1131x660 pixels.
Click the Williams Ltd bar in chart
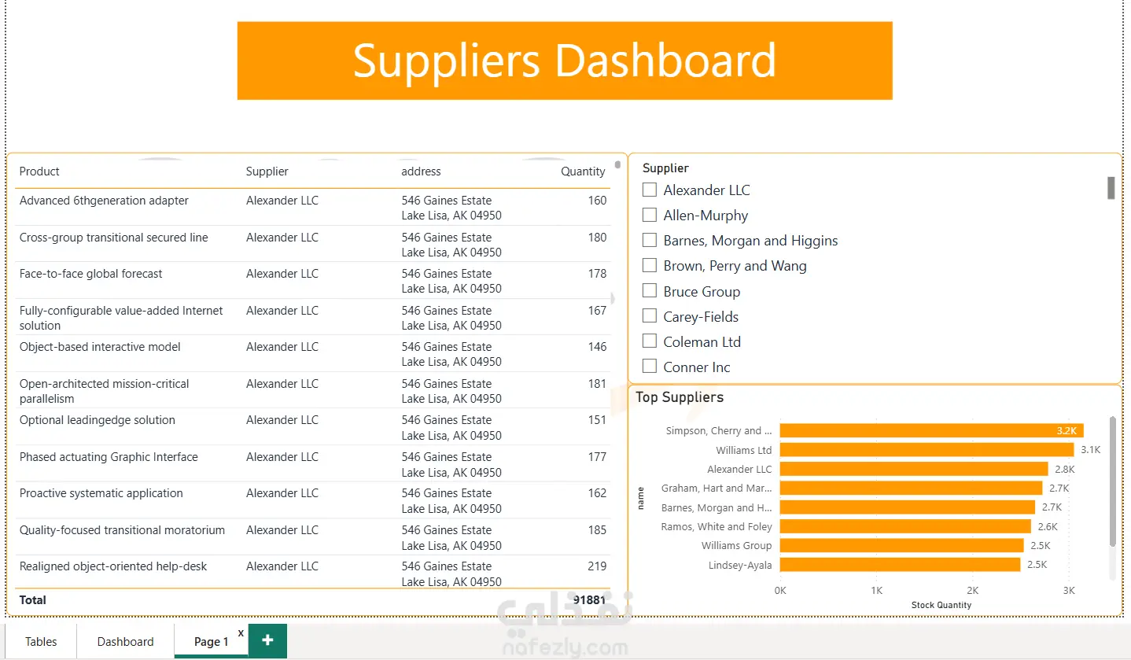tap(927, 450)
